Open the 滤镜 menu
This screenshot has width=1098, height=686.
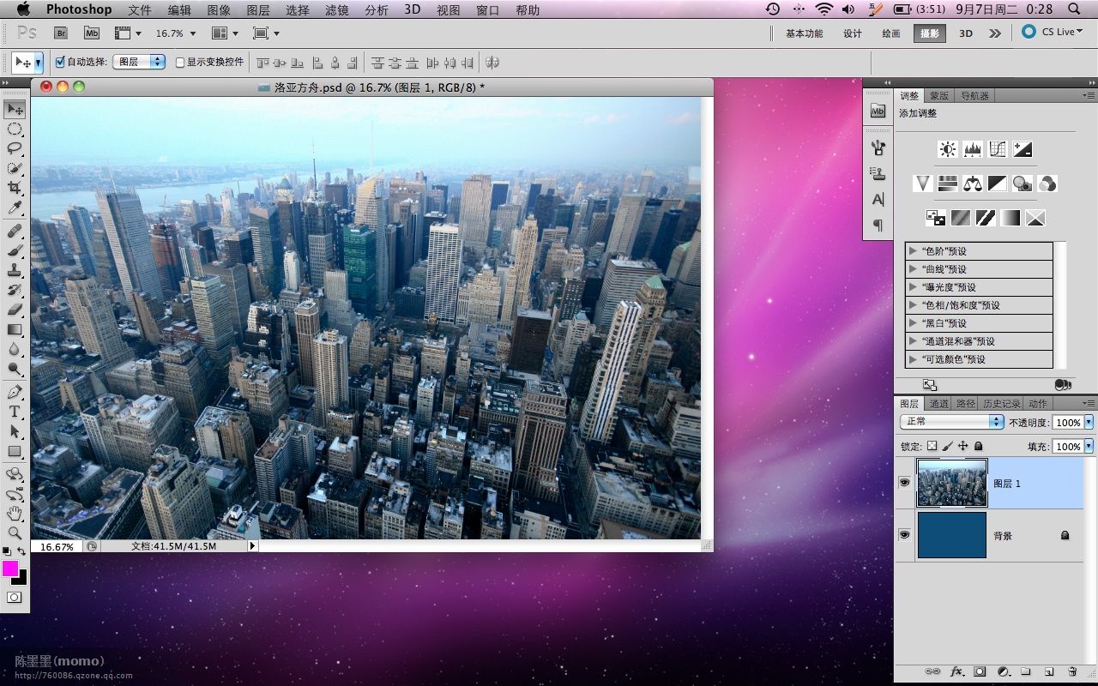(337, 9)
